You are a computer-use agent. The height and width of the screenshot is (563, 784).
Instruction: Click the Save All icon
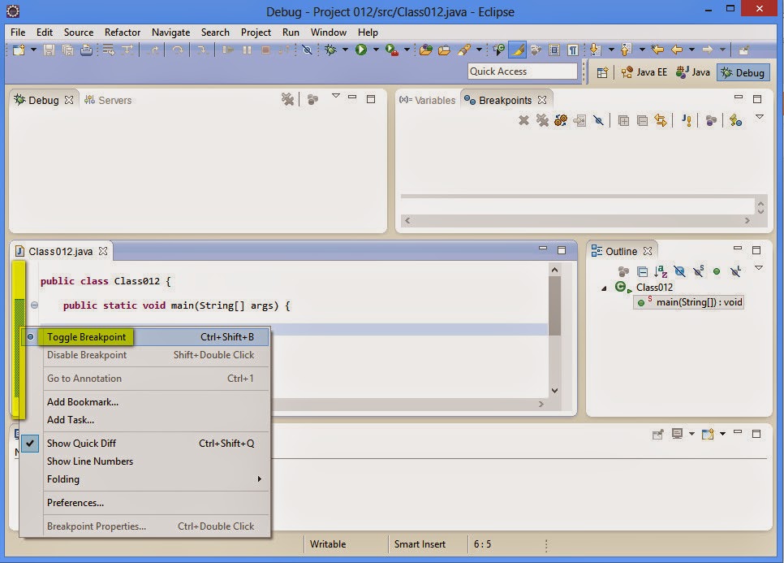click(x=69, y=49)
